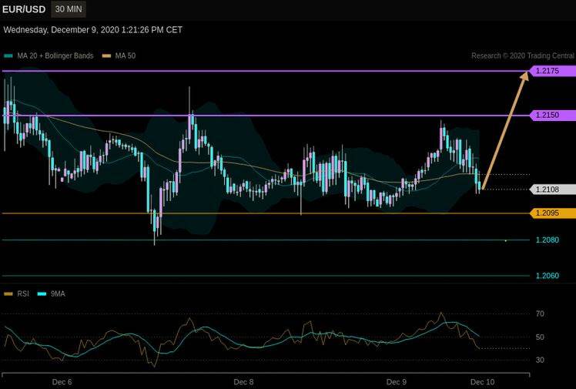Select the 1.2150 resistance price tag

coord(552,116)
